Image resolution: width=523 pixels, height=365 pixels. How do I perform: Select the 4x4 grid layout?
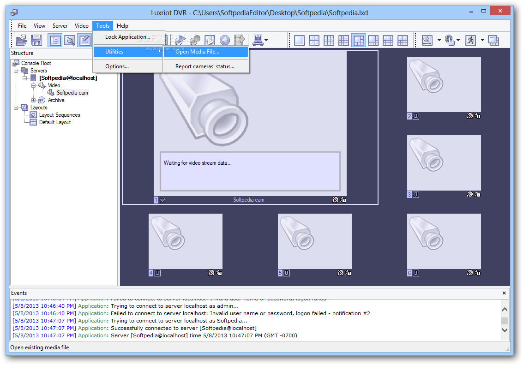point(343,40)
